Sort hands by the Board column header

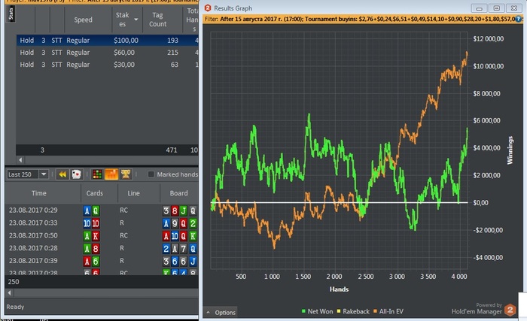(x=179, y=193)
